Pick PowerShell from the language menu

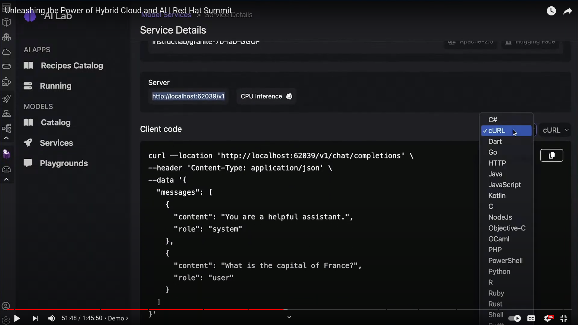[505, 261]
